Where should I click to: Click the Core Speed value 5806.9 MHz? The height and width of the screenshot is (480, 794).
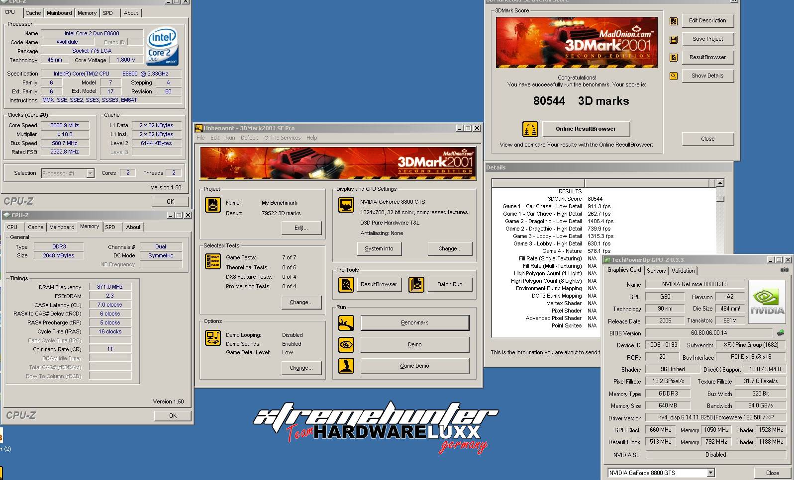[65, 126]
